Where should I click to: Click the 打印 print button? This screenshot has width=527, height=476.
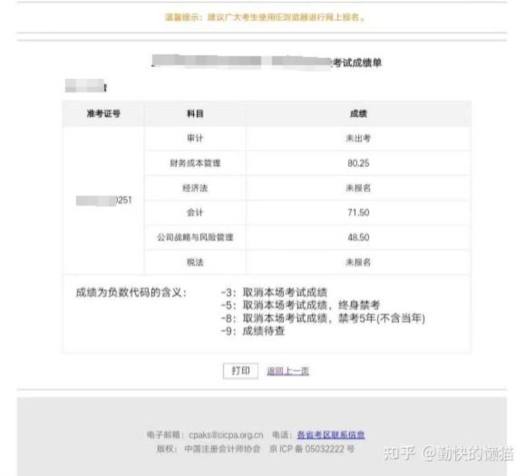(x=240, y=371)
